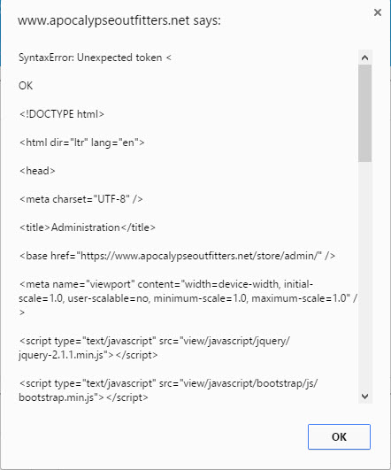Click the scrollbar up arrow
The width and height of the screenshot is (391, 470).
click(365, 58)
